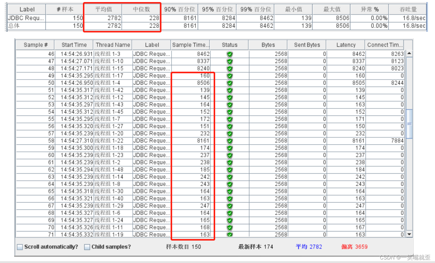Click 90% 百分位 column header
The image size is (435, 263).
pyautogui.click(x=179, y=9)
